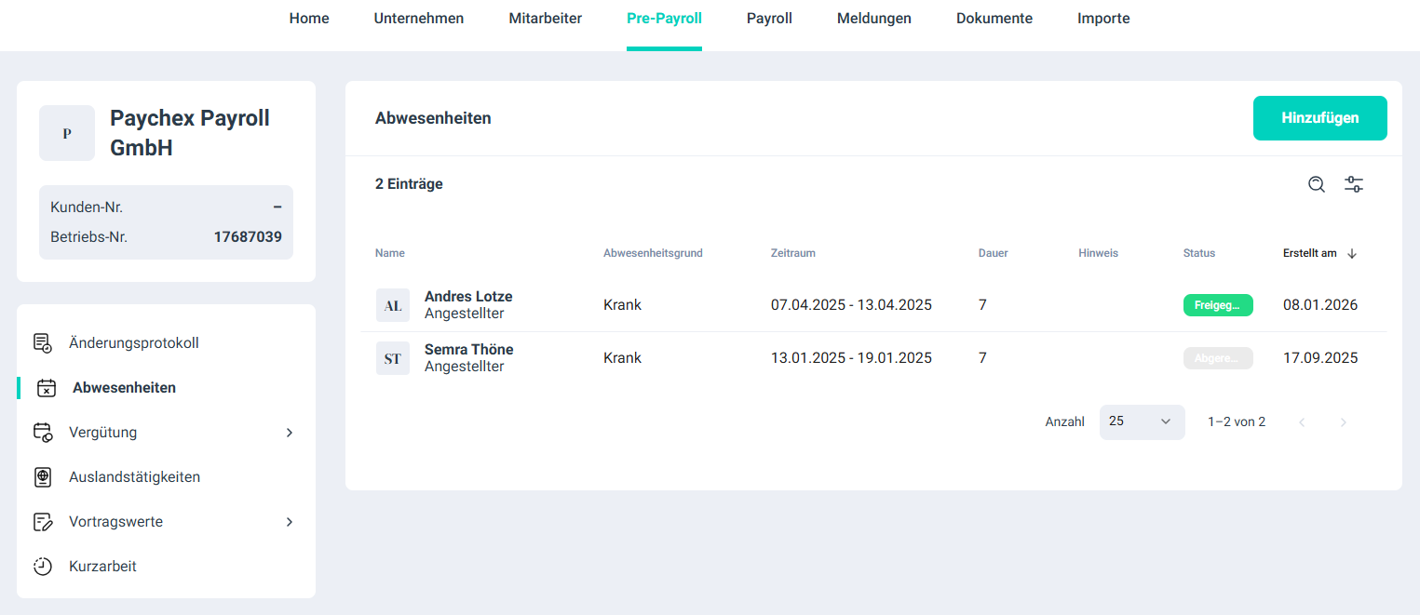The width and height of the screenshot is (1420, 615).
Task: Click the next page arrow
Action: coord(1343,422)
